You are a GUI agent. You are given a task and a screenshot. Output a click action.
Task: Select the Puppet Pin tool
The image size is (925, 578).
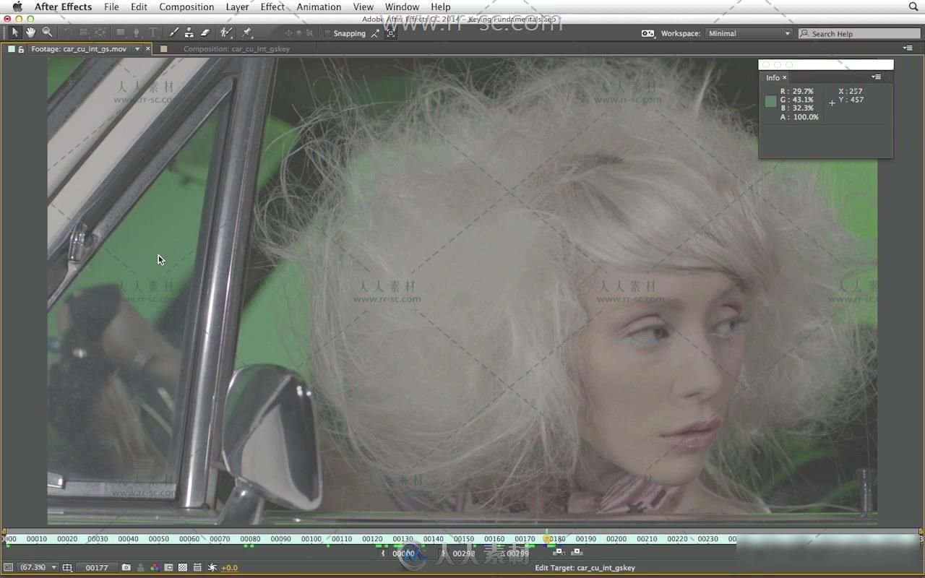tap(247, 33)
